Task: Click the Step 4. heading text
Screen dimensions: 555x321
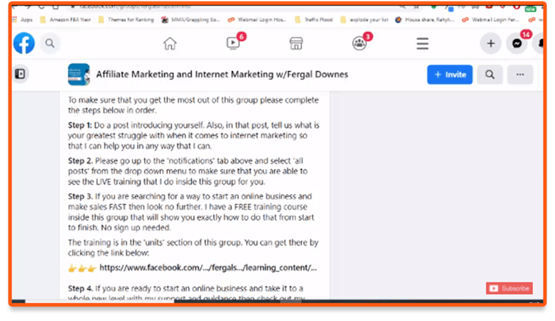Action: (x=81, y=288)
